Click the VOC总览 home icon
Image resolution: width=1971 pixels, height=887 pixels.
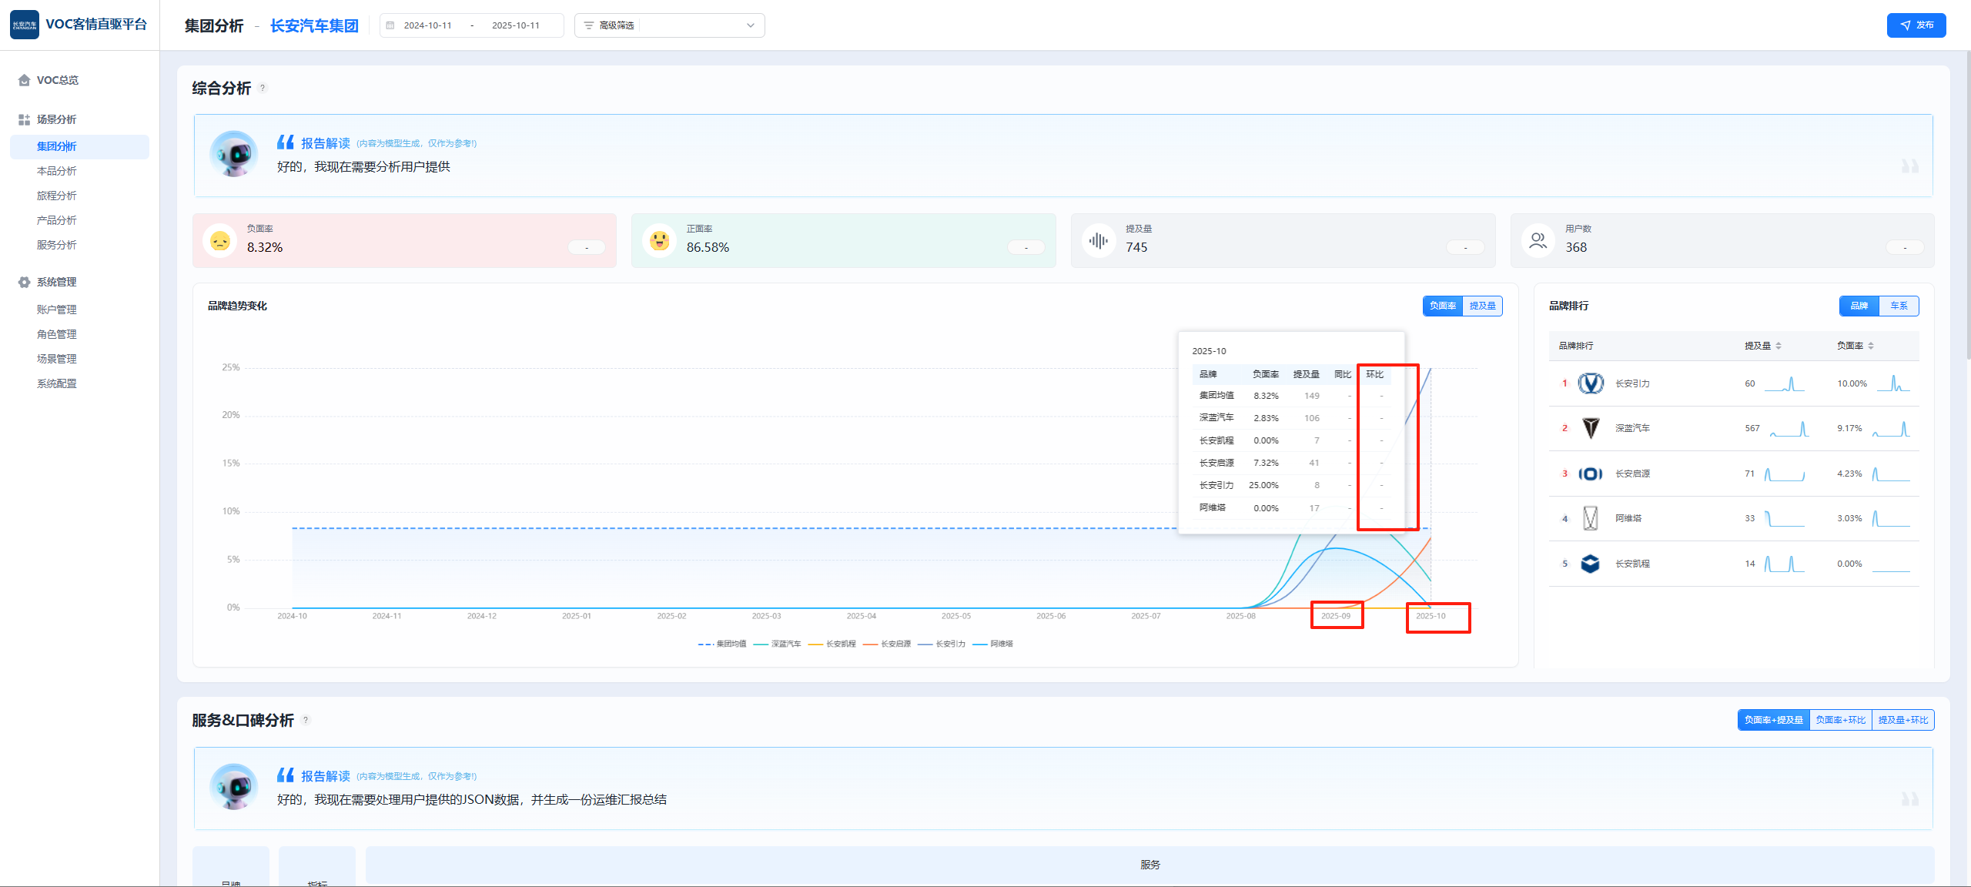click(24, 80)
